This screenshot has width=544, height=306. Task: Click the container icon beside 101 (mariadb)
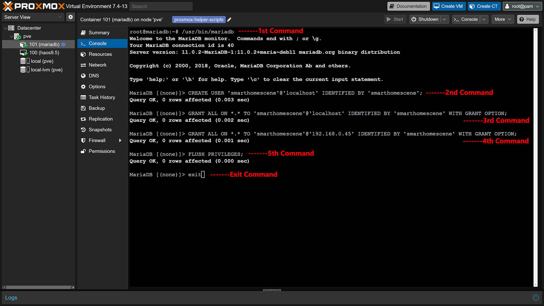pyautogui.click(x=23, y=44)
